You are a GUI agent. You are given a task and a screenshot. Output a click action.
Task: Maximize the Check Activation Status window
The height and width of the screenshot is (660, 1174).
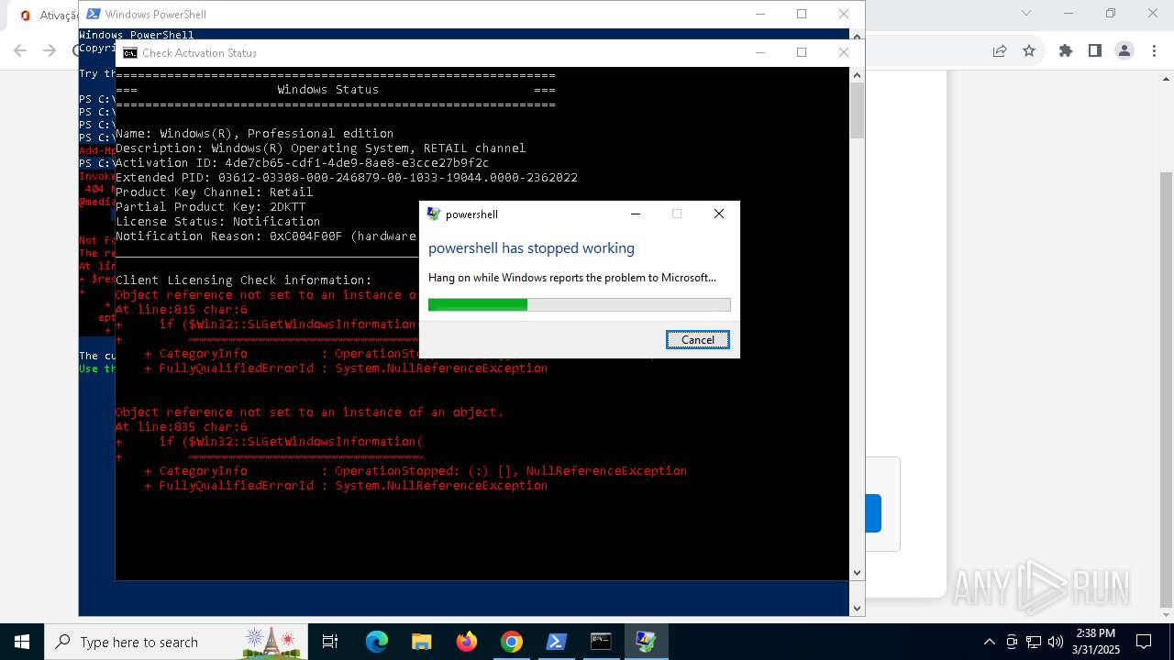tap(802, 53)
